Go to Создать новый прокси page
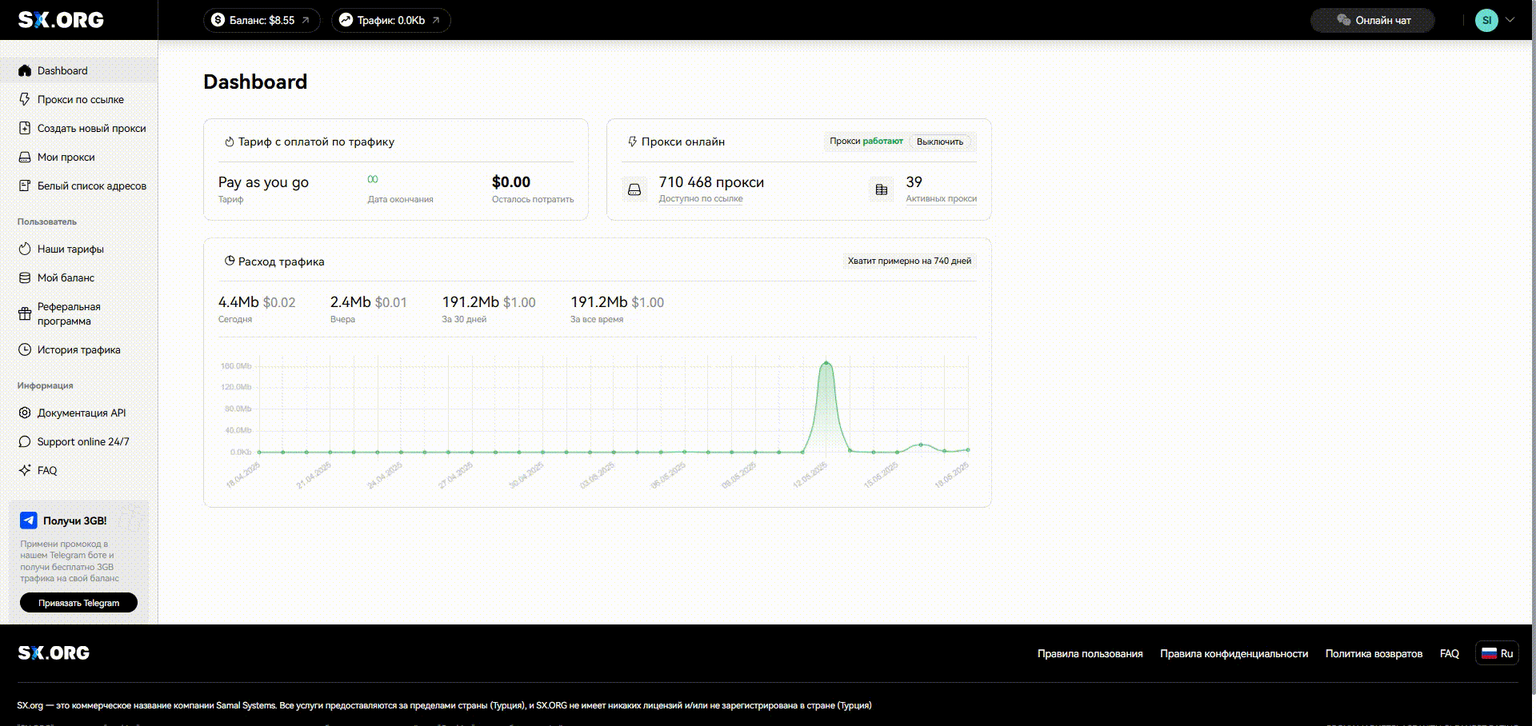Viewport: 1536px width, 726px height. point(91,128)
